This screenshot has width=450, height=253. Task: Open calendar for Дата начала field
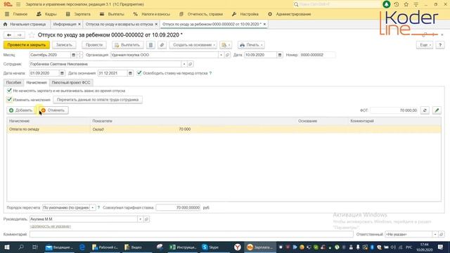(x=62, y=73)
